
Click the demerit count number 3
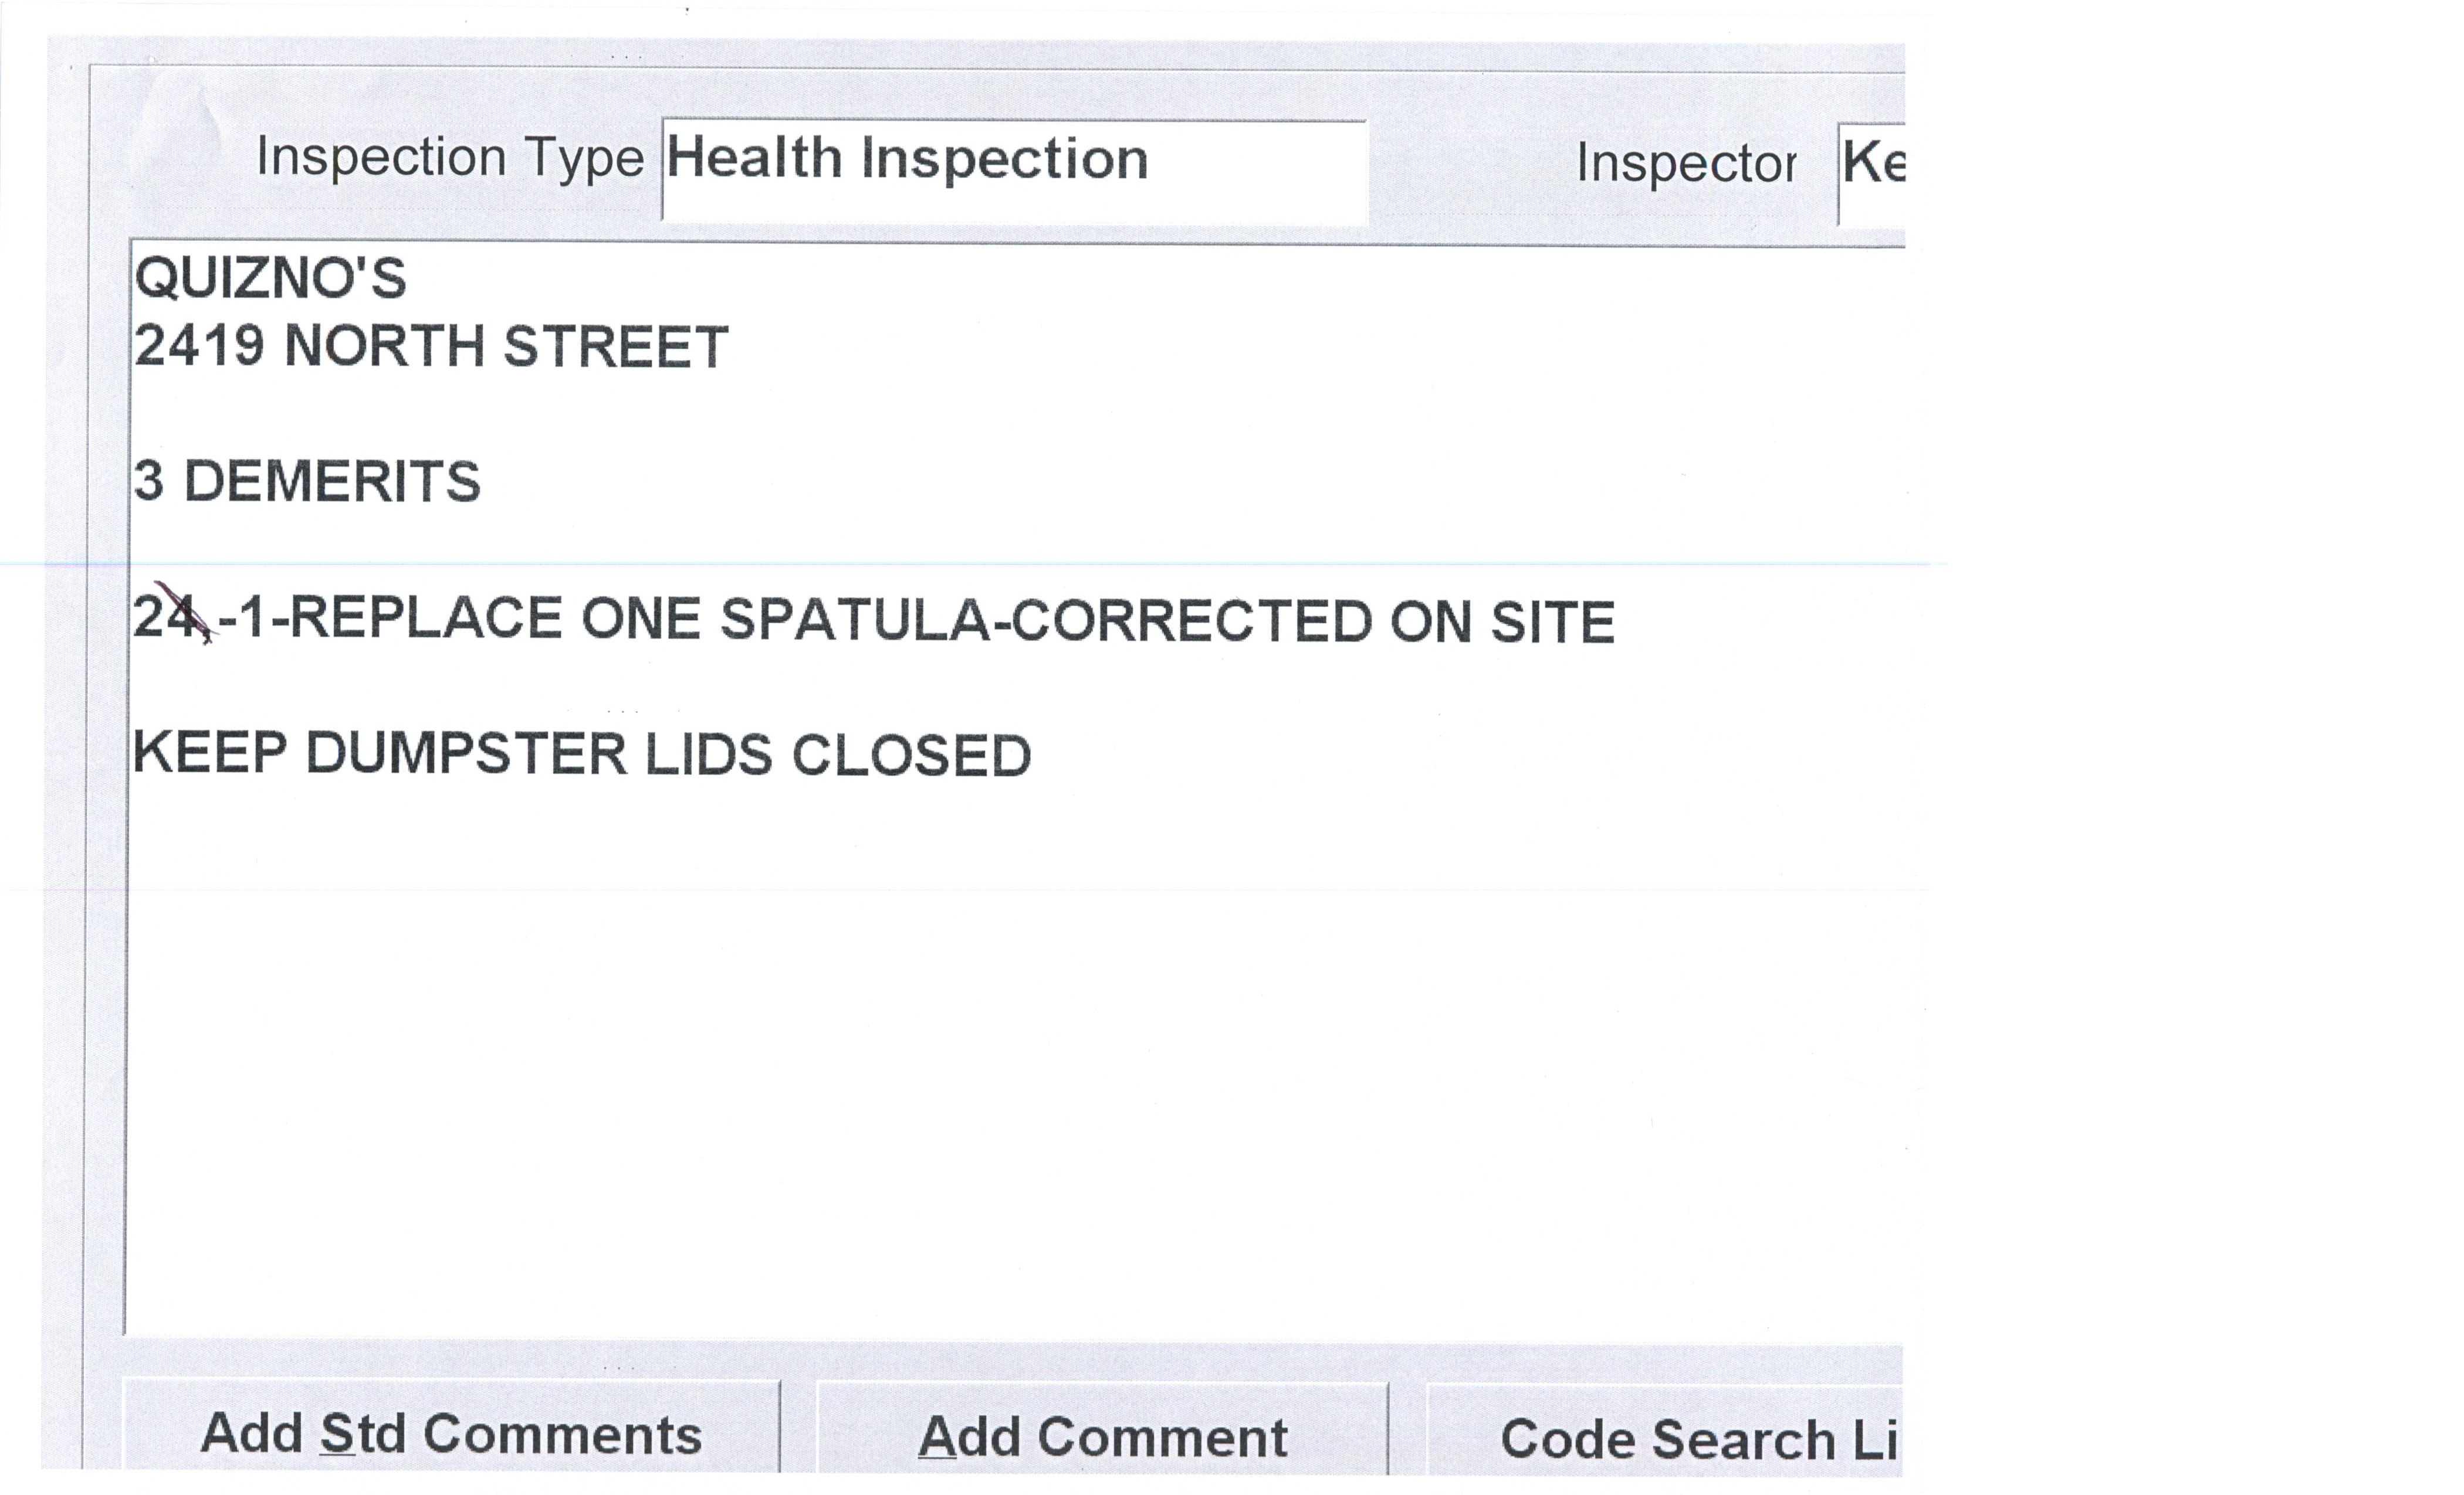(148, 482)
